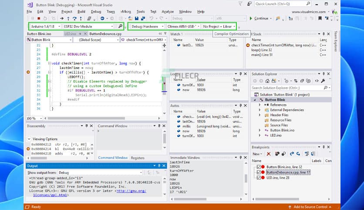
Task: Click the Step Into arrow in debug toolbar
Action: 68,18
